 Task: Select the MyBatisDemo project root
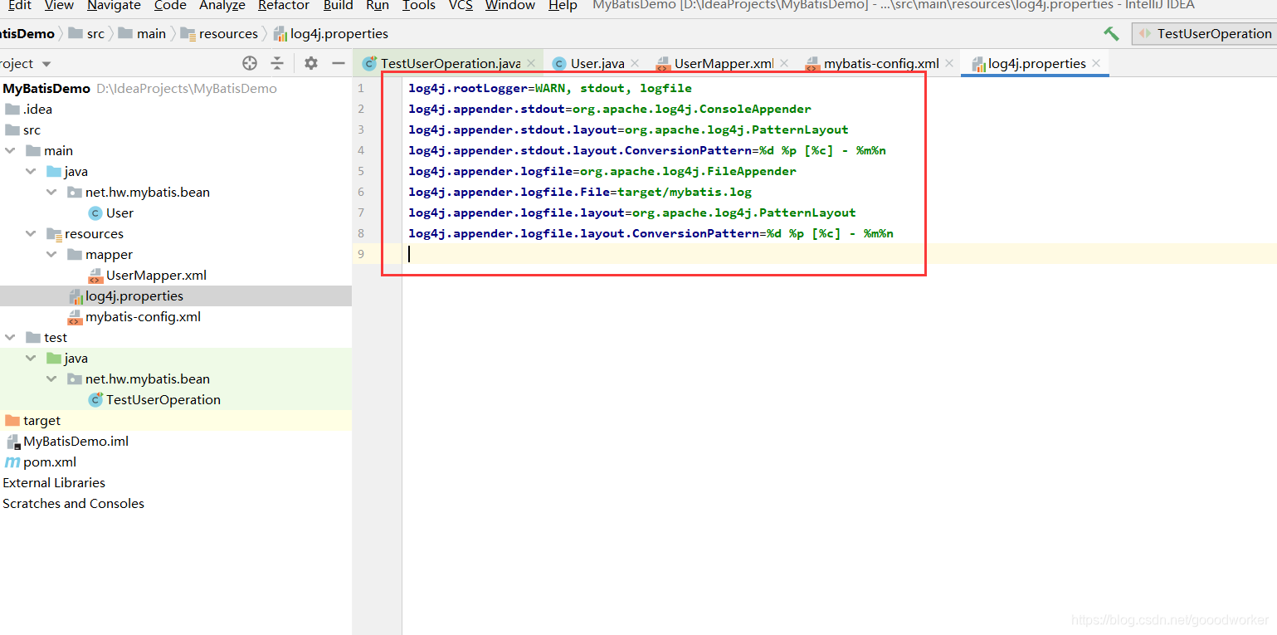46,88
